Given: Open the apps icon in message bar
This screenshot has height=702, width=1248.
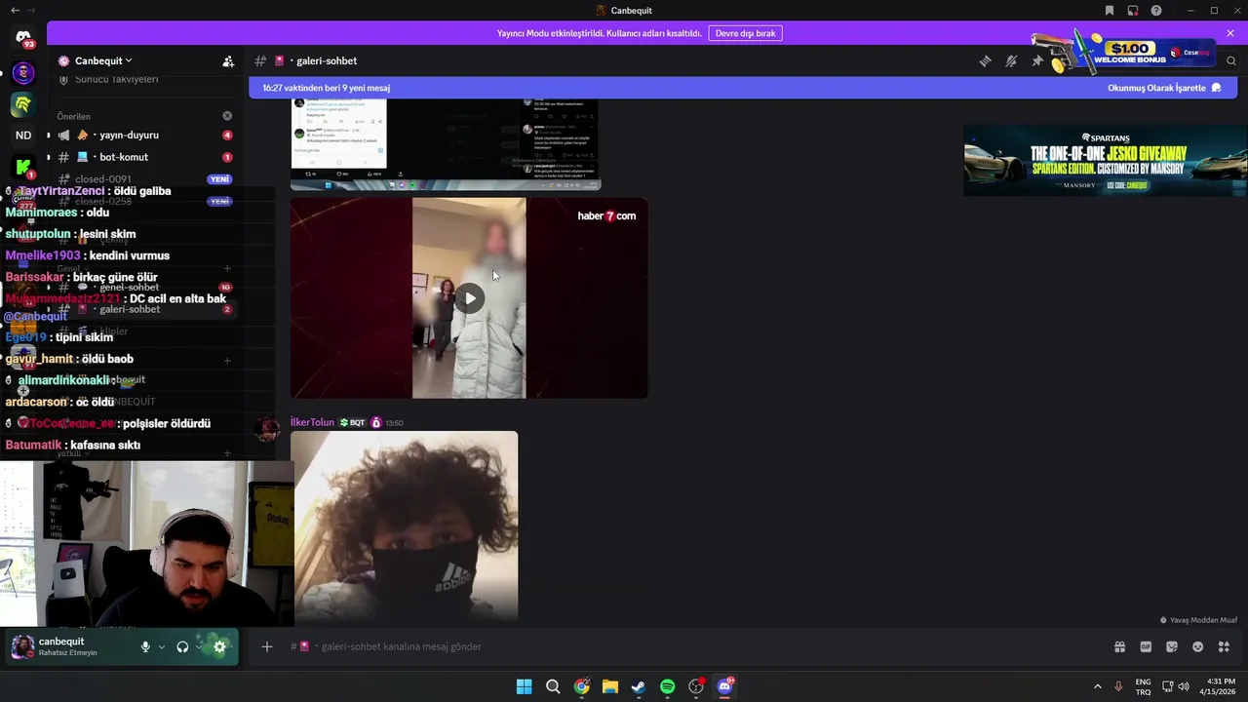Looking at the screenshot, I should pyautogui.click(x=1225, y=646).
